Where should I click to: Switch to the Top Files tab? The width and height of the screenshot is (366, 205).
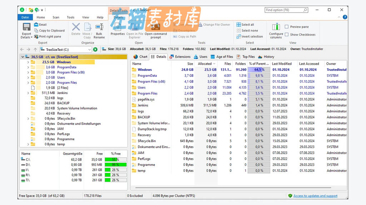(246, 57)
